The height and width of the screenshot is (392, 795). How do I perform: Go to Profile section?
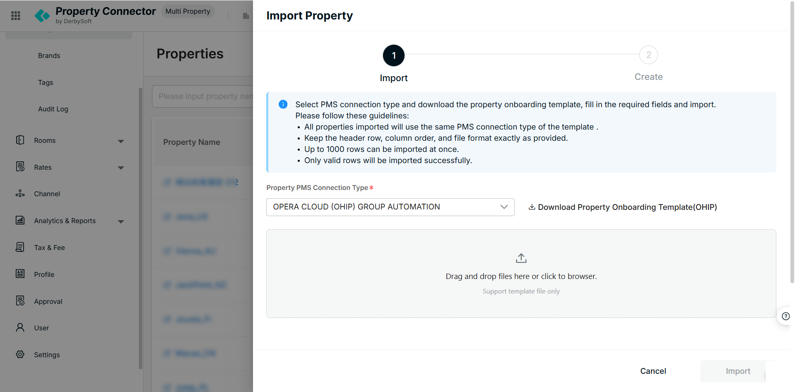[x=44, y=274]
